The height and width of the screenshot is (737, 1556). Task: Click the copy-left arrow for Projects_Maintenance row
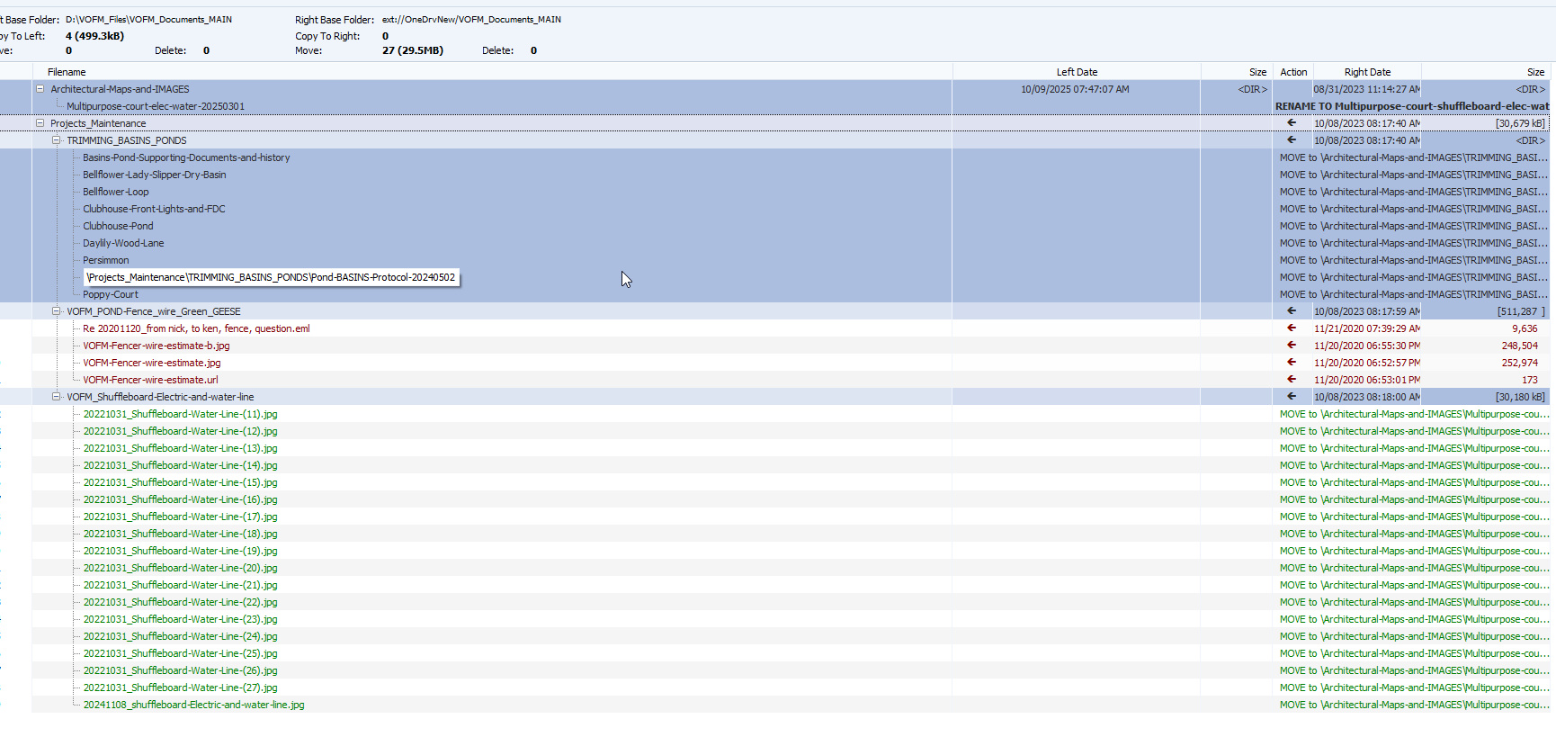[x=1292, y=123]
